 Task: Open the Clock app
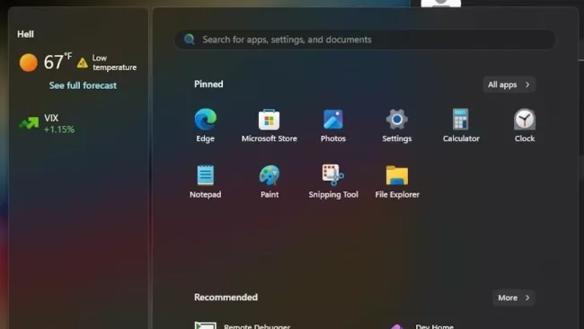(525, 125)
